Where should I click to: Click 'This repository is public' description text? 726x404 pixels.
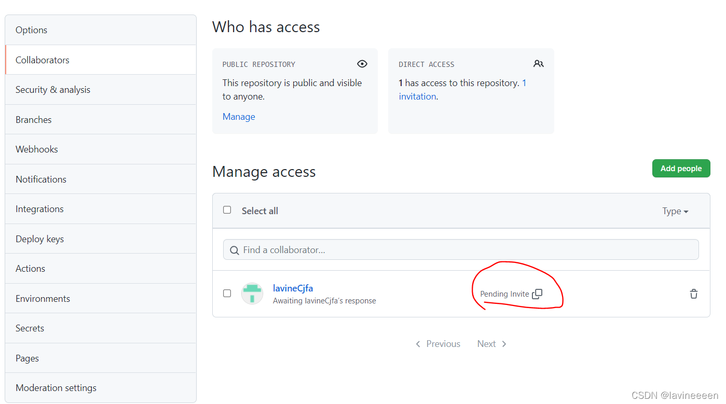point(292,90)
